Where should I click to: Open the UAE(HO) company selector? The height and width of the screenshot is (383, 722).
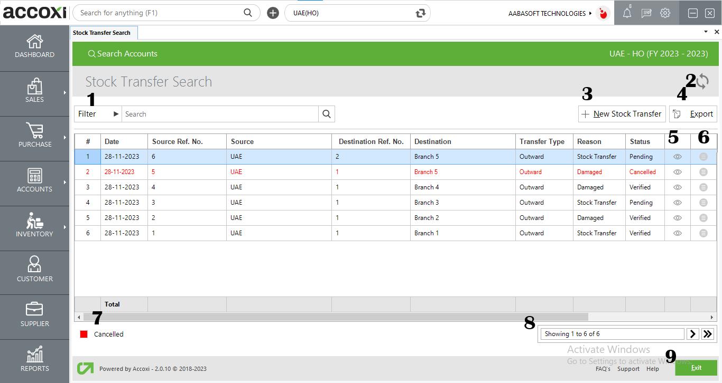tap(357, 12)
